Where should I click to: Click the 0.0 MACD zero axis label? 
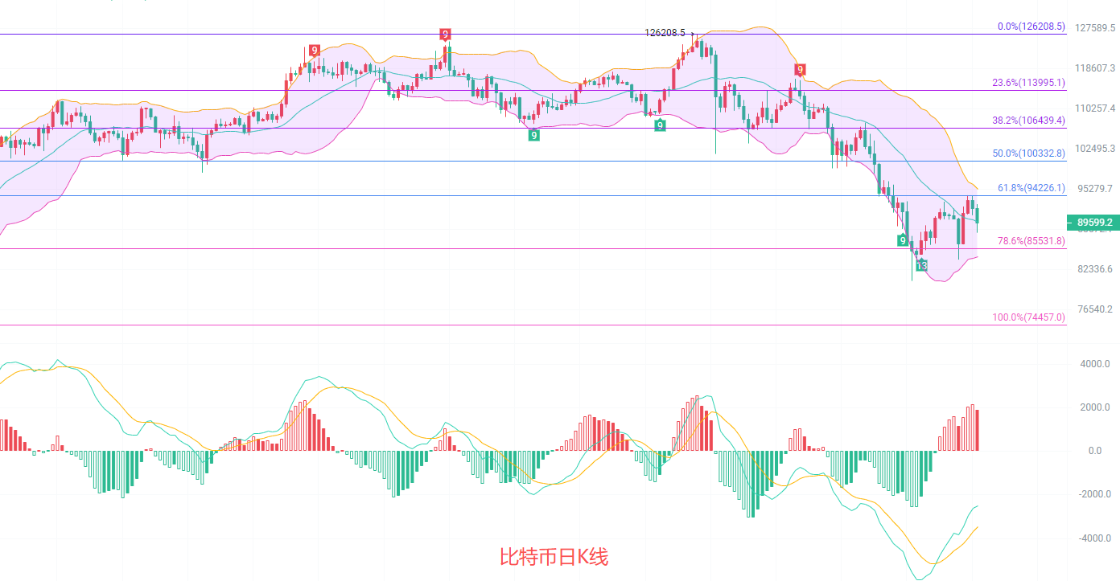[1095, 451]
